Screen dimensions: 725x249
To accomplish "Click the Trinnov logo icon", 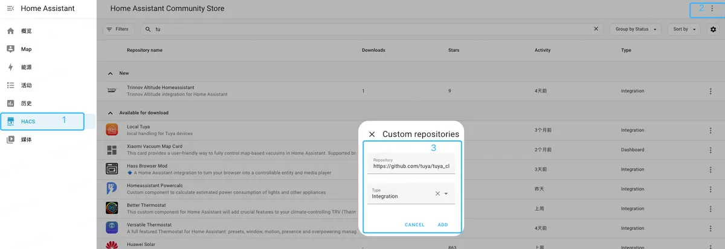I will click(x=112, y=91).
